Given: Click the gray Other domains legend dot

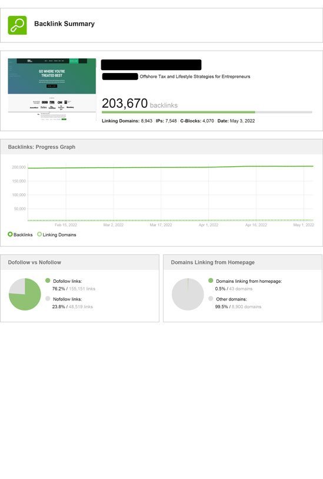Looking at the screenshot, I should 211,299.
